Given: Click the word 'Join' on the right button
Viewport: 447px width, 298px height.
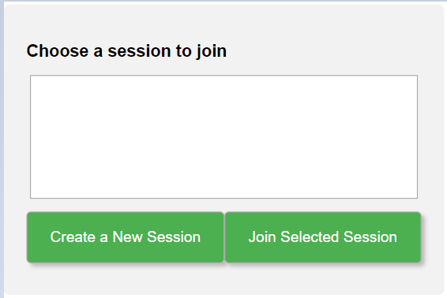Looking at the screenshot, I should pyautogui.click(x=262, y=237).
